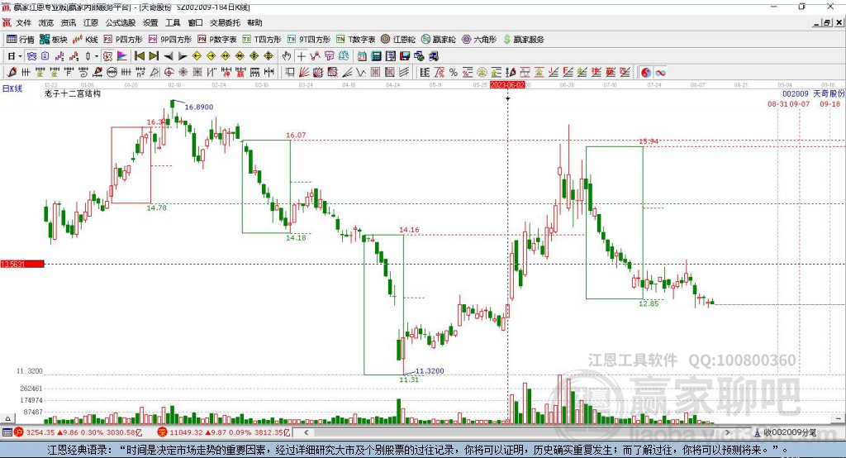Open the 文件 menu
Screen dimensions: 846x458
(23, 22)
